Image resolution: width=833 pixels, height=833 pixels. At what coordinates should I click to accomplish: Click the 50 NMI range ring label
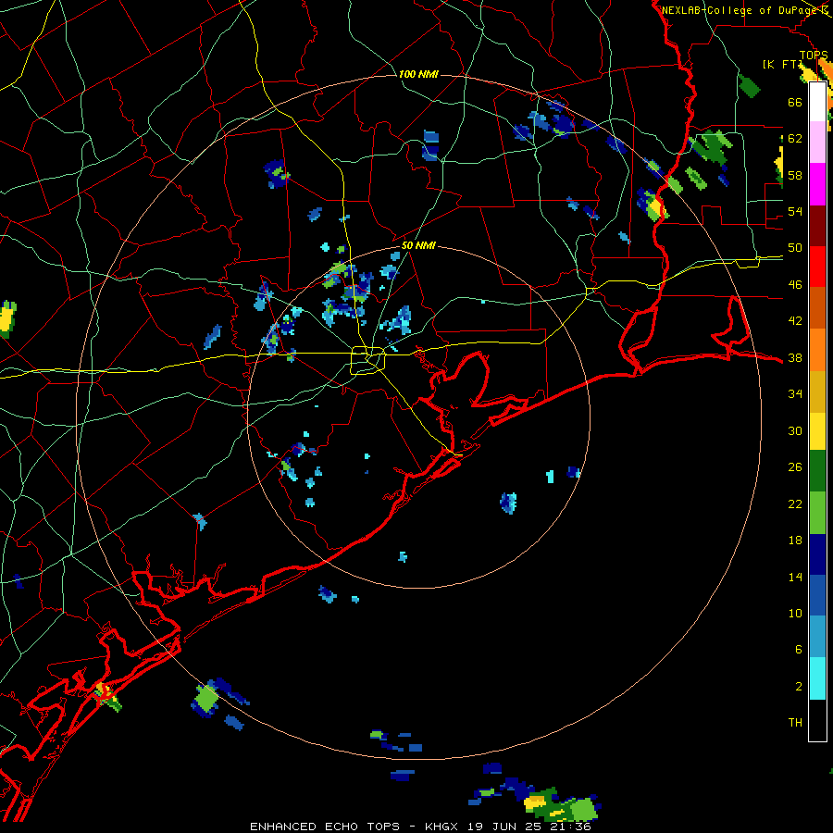click(418, 245)
